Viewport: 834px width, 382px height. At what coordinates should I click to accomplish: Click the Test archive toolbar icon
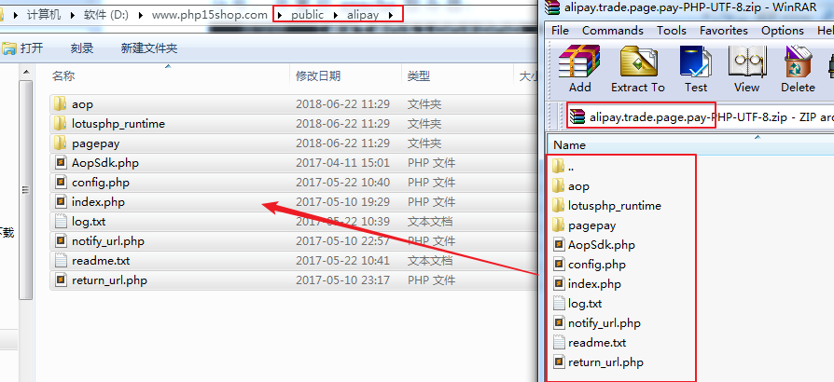(695, 68)
